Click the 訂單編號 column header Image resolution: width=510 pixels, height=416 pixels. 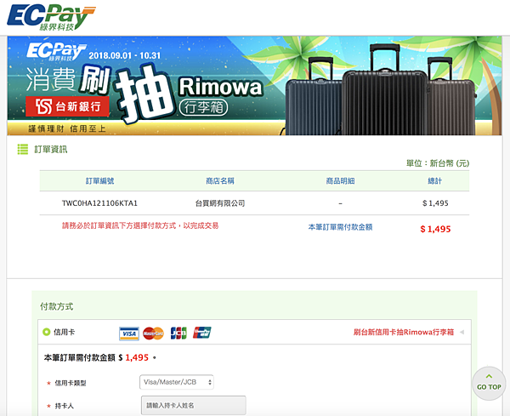coord(99,181)
